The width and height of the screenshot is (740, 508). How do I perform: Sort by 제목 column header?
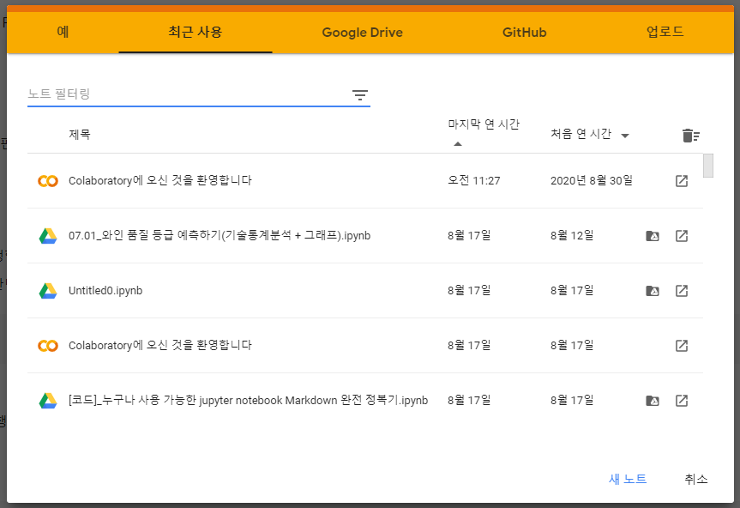[x=79, y=134]
